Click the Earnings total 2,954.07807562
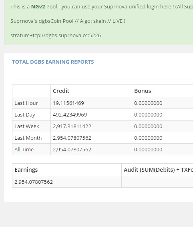193x227 pixels. click(x=34, y=182)
